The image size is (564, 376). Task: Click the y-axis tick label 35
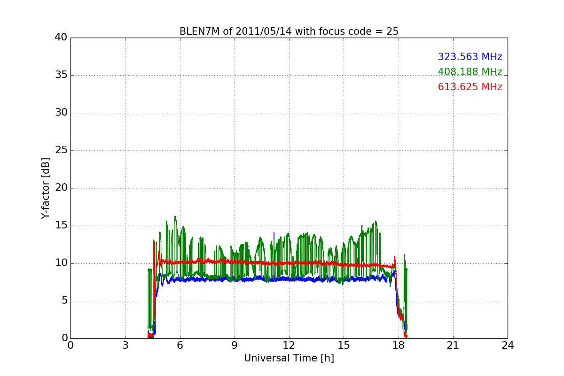[x=61, y=75]
